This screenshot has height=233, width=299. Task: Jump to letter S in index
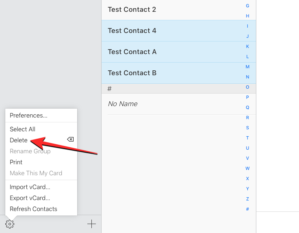click(247, 128)
